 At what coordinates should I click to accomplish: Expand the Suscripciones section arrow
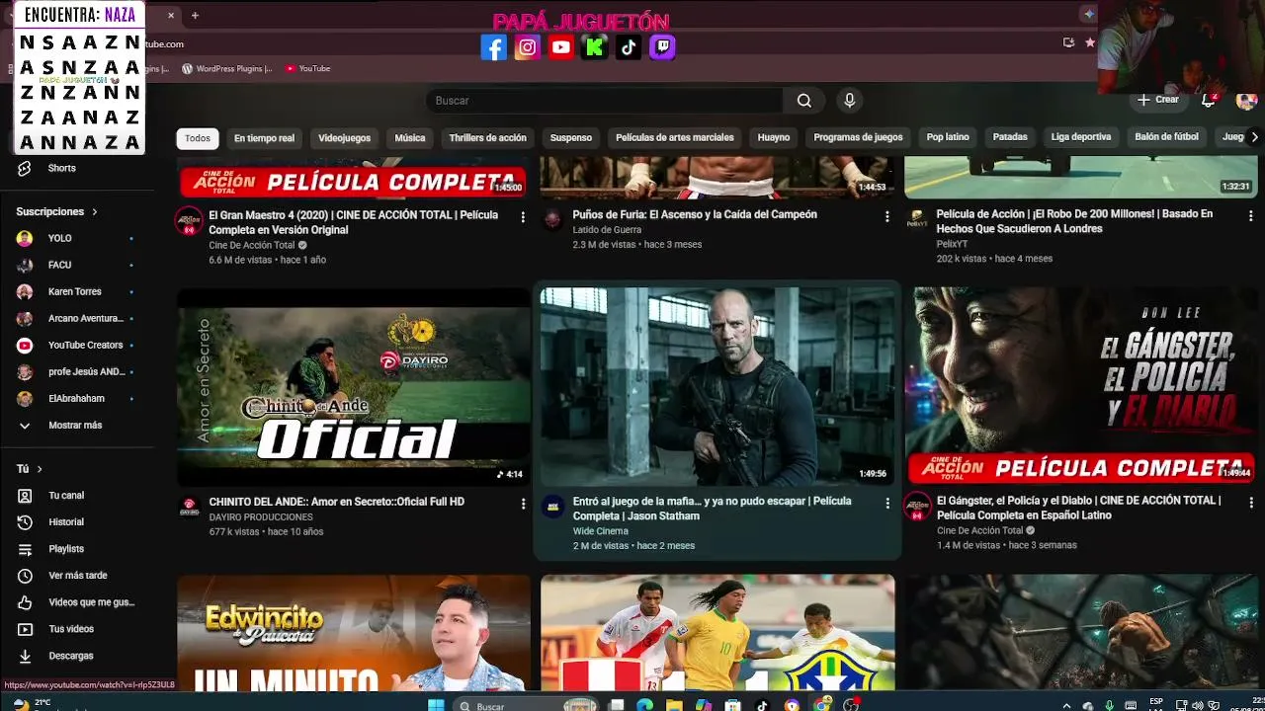coord(95,212)
